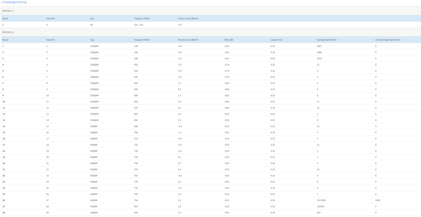The width and height of the screenshot is (421, 217).
Task: Select the 626 frequency cell
Action: tap(136, 77)
